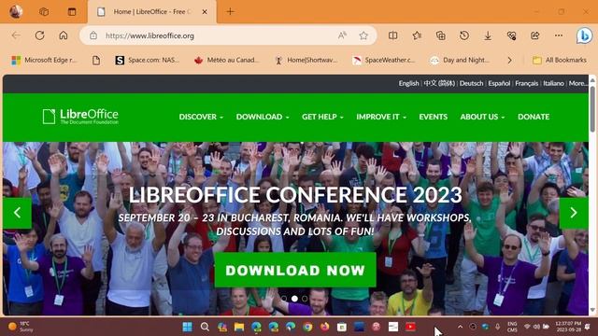
Task: Click the LibreOffice logo
Action: pyautogui.click(x=80, y=116)
